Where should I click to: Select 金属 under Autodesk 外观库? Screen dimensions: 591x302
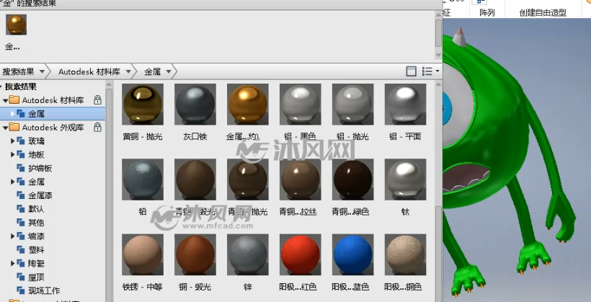pos(37,182)
